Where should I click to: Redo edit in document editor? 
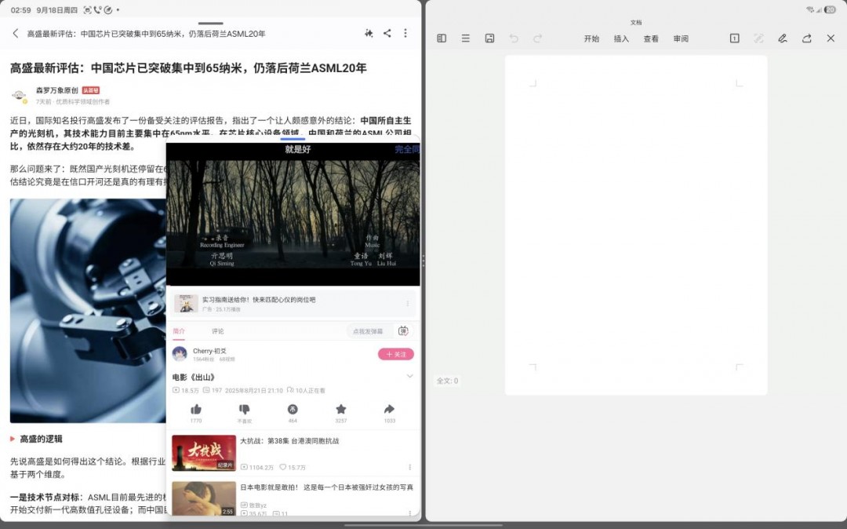tap(537, 38)
